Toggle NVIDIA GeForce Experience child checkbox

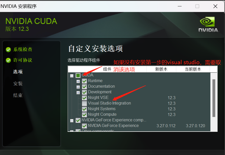pos(84,126)
